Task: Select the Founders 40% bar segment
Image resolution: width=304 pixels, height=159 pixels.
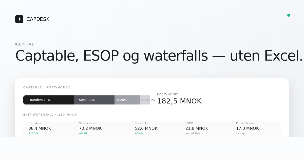Action: (x=49, y=100)
